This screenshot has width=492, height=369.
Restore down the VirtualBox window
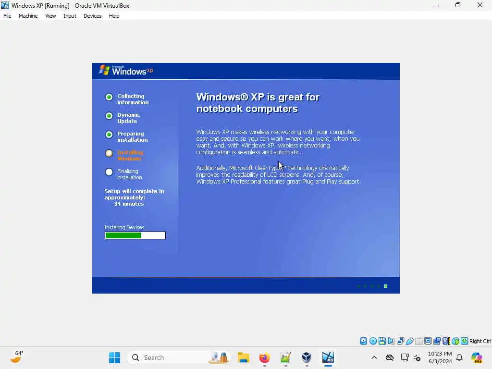(458, 5)
